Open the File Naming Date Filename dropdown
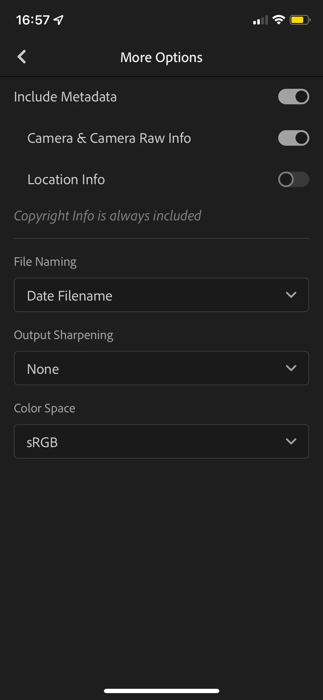Screen dimensions: 323x700 [161, 295]
